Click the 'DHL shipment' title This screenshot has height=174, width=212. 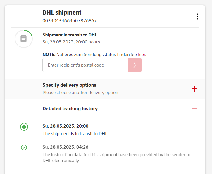pos(62,13)
